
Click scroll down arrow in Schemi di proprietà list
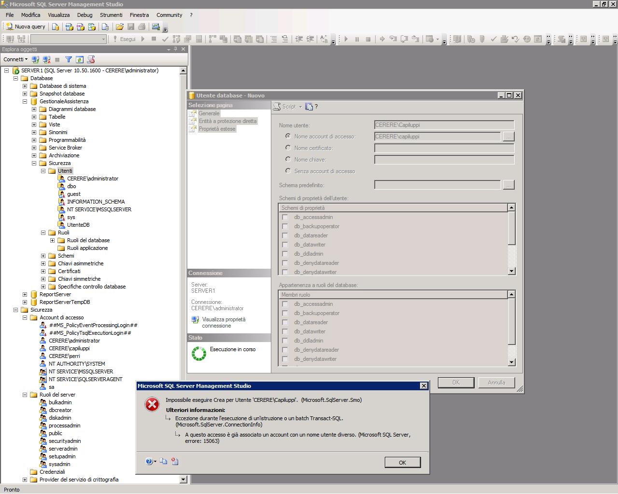tap(512, 272)
